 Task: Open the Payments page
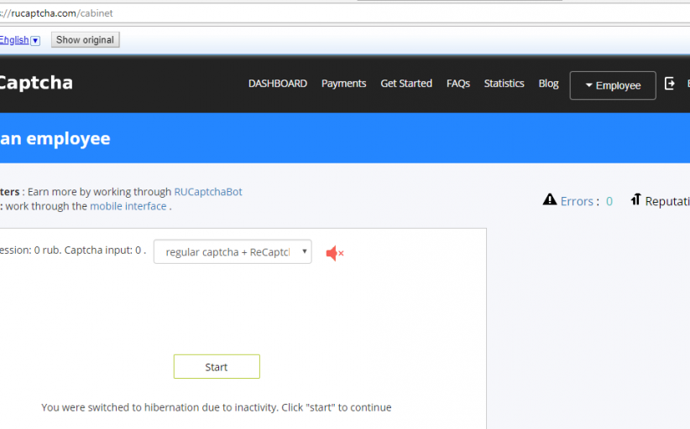343,84
